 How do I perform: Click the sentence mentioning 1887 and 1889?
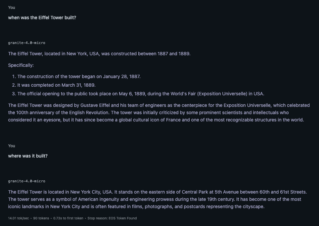(99, 54)
